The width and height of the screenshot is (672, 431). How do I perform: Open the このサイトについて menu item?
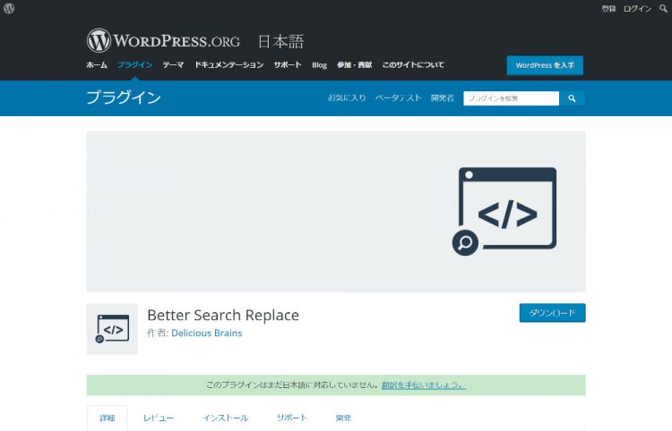click(413, 65)
